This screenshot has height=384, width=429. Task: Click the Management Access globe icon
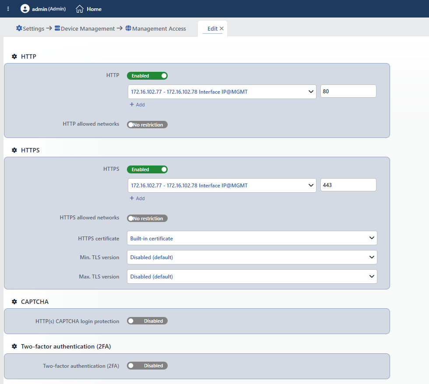click(128, 28)
